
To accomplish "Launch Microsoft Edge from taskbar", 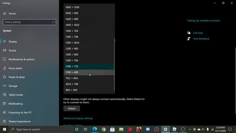I will click(95, 129).
